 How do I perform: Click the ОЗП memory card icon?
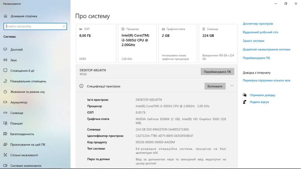pyautogui.click(x=81, y=29)
